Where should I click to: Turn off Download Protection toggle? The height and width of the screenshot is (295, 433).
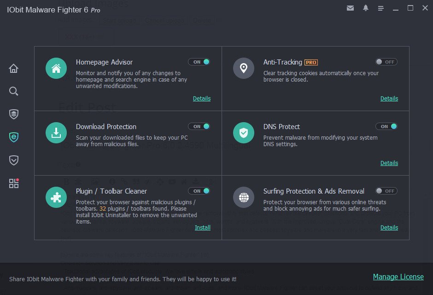click(x=199, y=126)
